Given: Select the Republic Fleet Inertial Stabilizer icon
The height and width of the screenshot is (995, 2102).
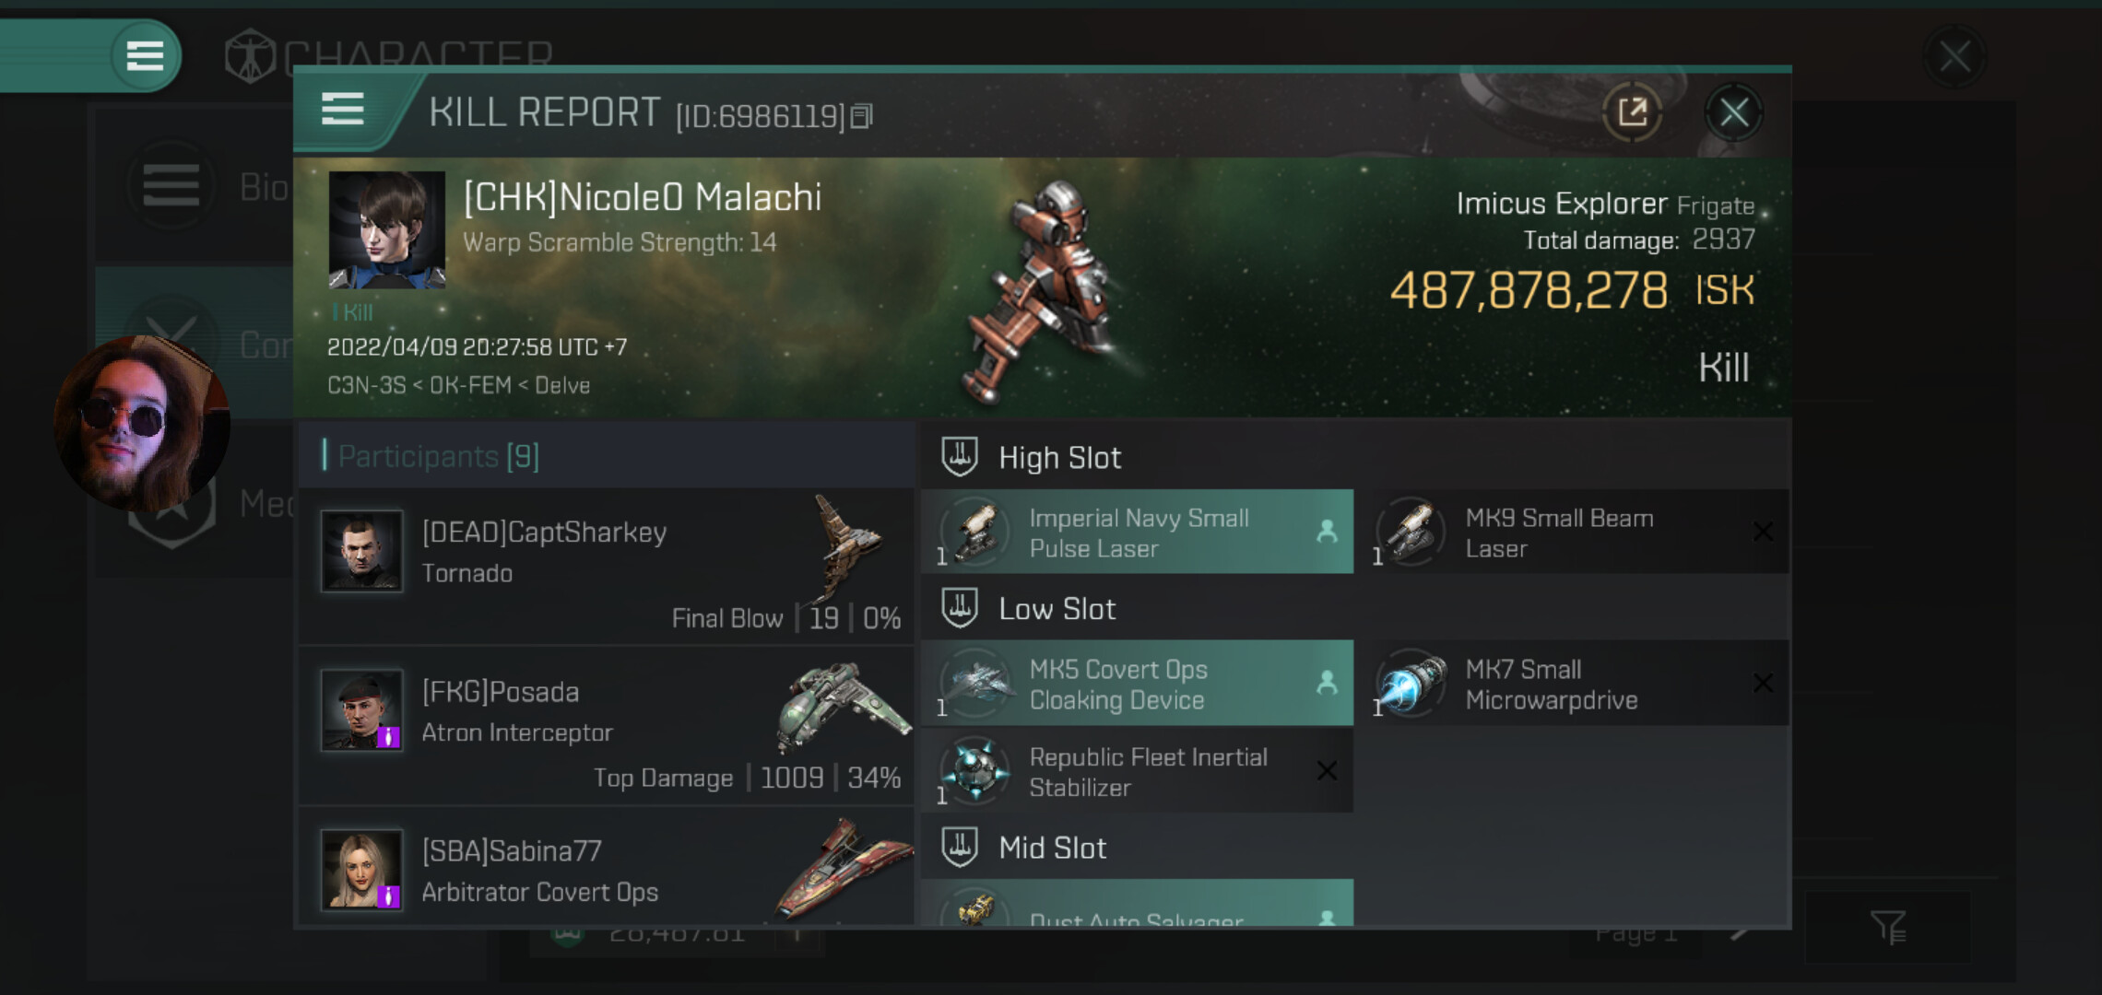Looking at the screenshot, I should 974,770.
